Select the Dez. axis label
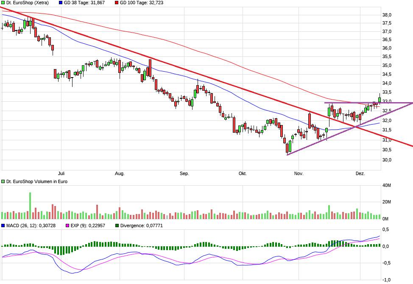 360,173
